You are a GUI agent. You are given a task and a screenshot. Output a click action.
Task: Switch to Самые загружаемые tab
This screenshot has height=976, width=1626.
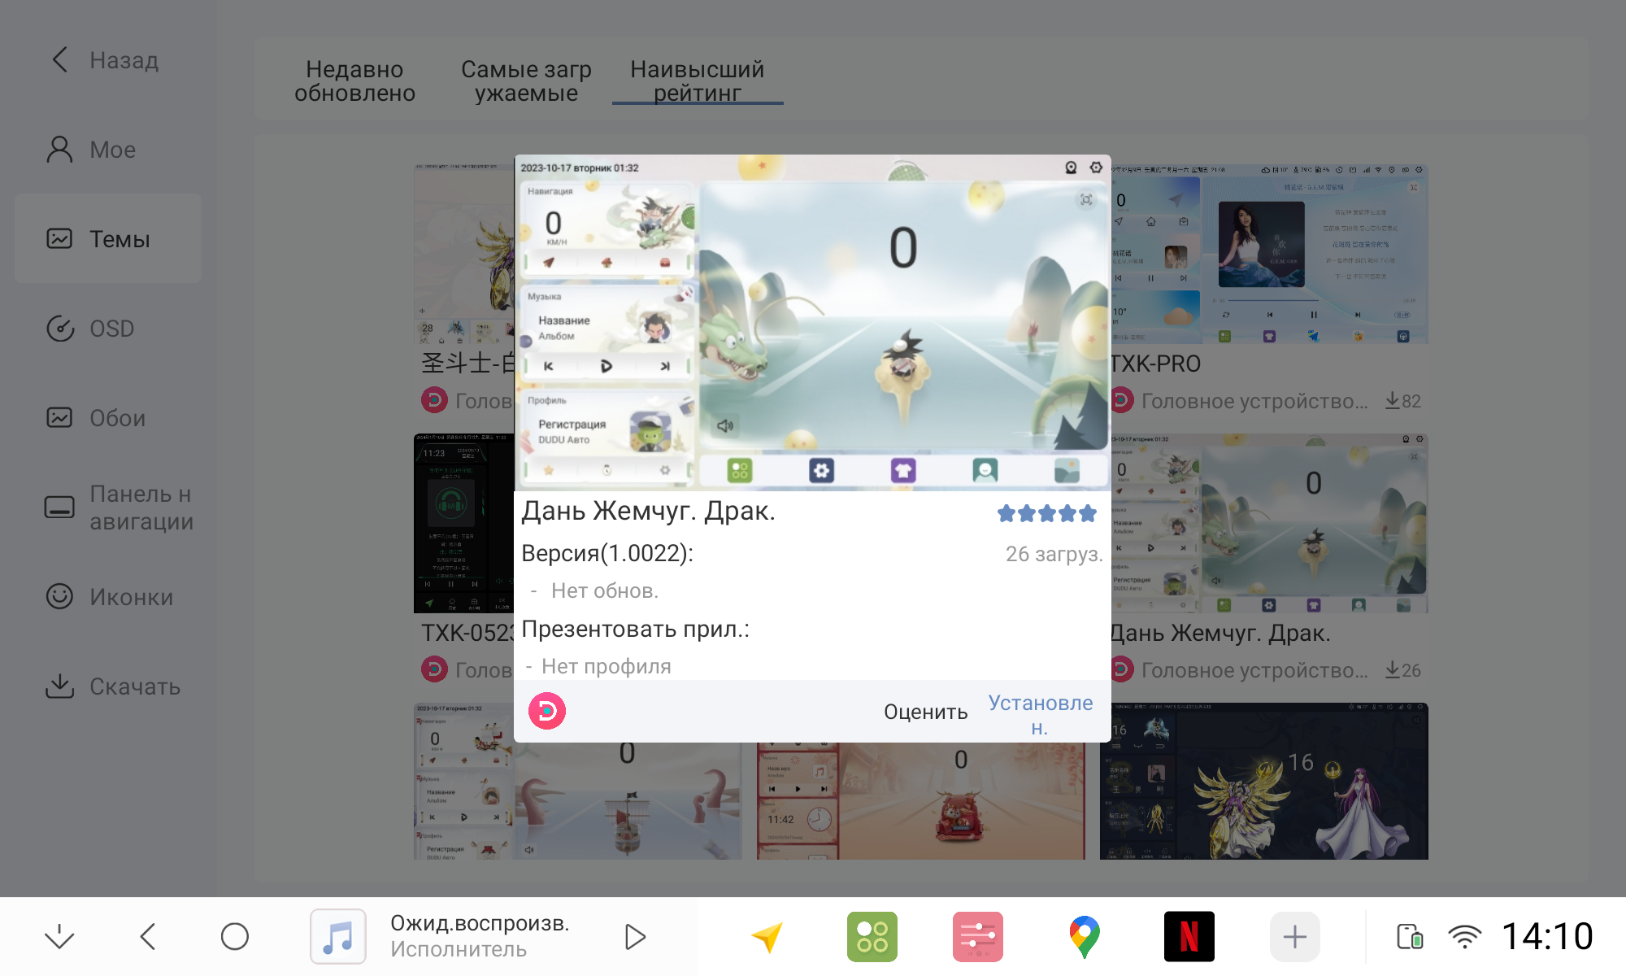tap(526, 81)
